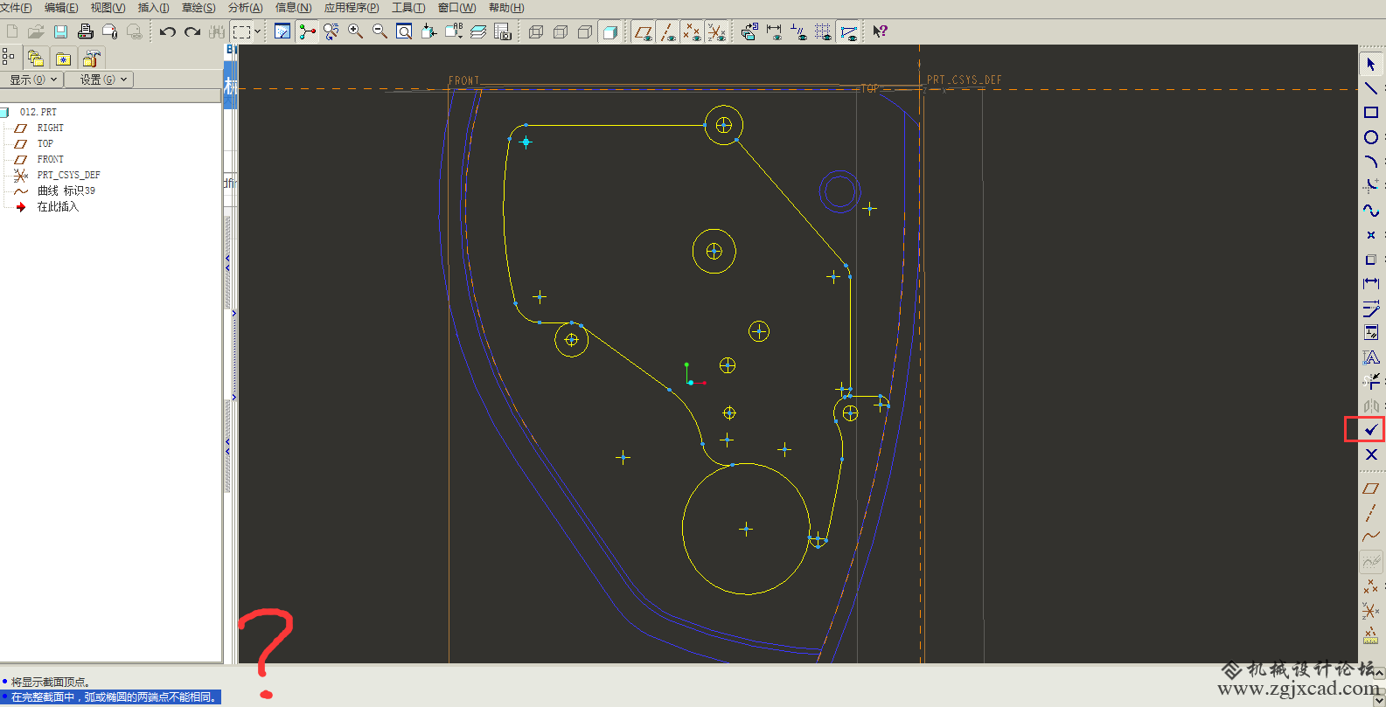Open the 工具 menu
The image size is (1386, 707).
tap(408, 8)
